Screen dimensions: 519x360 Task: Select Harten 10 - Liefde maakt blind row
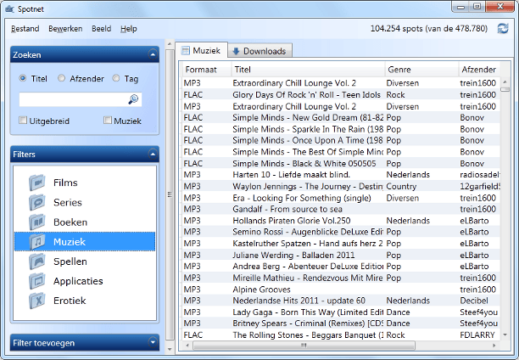[341, 175]
